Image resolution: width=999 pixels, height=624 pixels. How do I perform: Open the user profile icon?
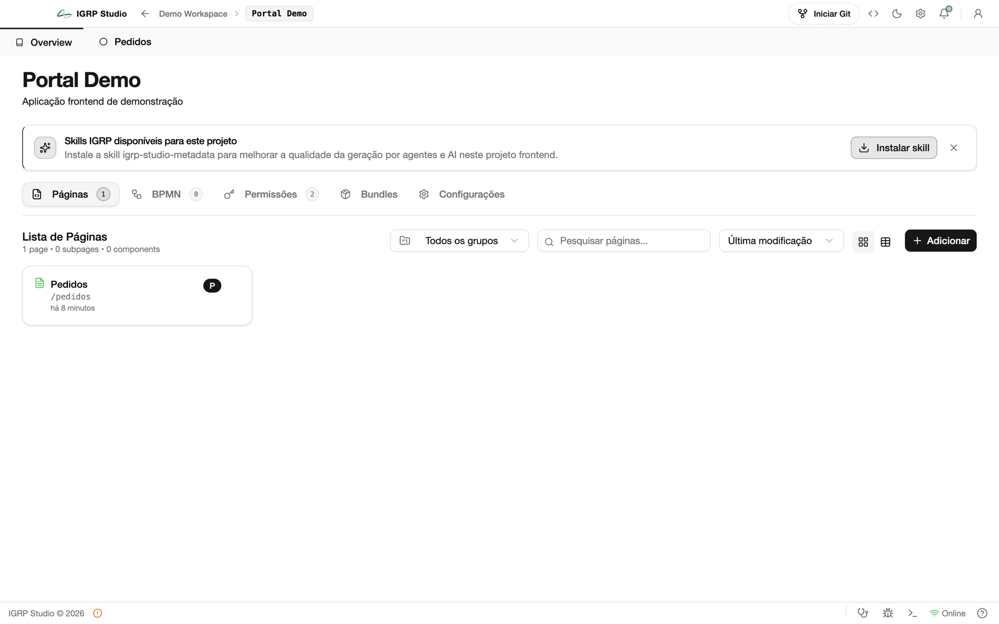click(x=978, y=13)
